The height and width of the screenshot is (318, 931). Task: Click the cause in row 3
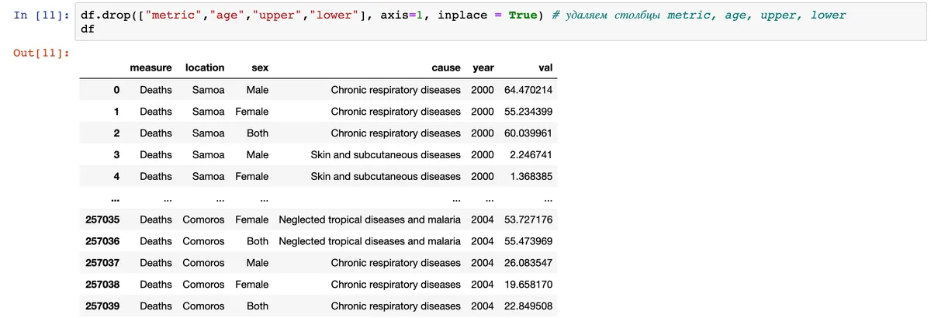tap(385, 155)
